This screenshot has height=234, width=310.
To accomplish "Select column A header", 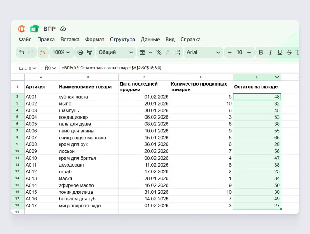I will coord(41,77).
